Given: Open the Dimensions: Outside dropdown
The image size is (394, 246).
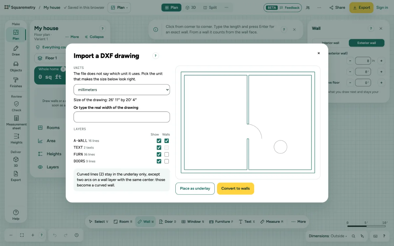Looking at the screenshot, I should [x=328, y=236].
